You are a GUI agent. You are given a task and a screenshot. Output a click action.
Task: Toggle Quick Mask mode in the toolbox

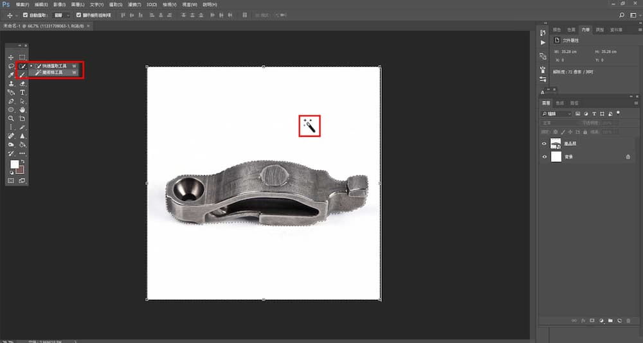(11, 180)
